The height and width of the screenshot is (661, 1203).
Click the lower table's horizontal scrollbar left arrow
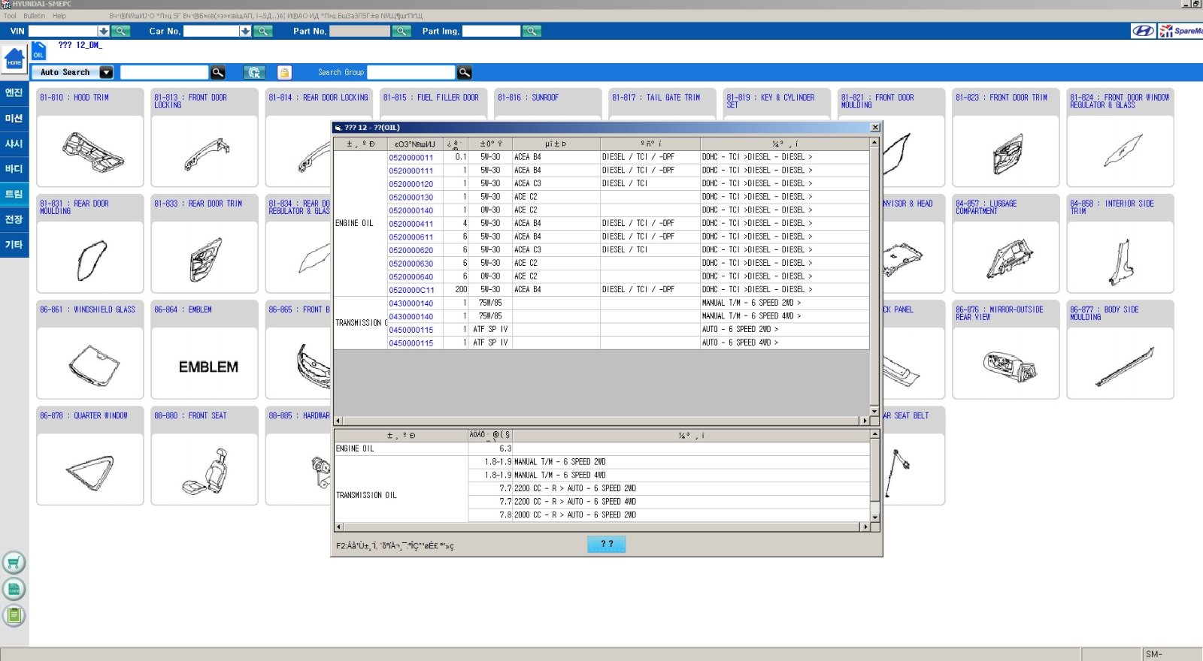(x=338, y=527)
